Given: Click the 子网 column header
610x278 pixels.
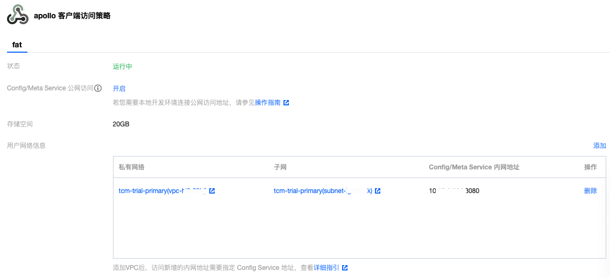Looking at the screenshot, I should tap(280, 167).
